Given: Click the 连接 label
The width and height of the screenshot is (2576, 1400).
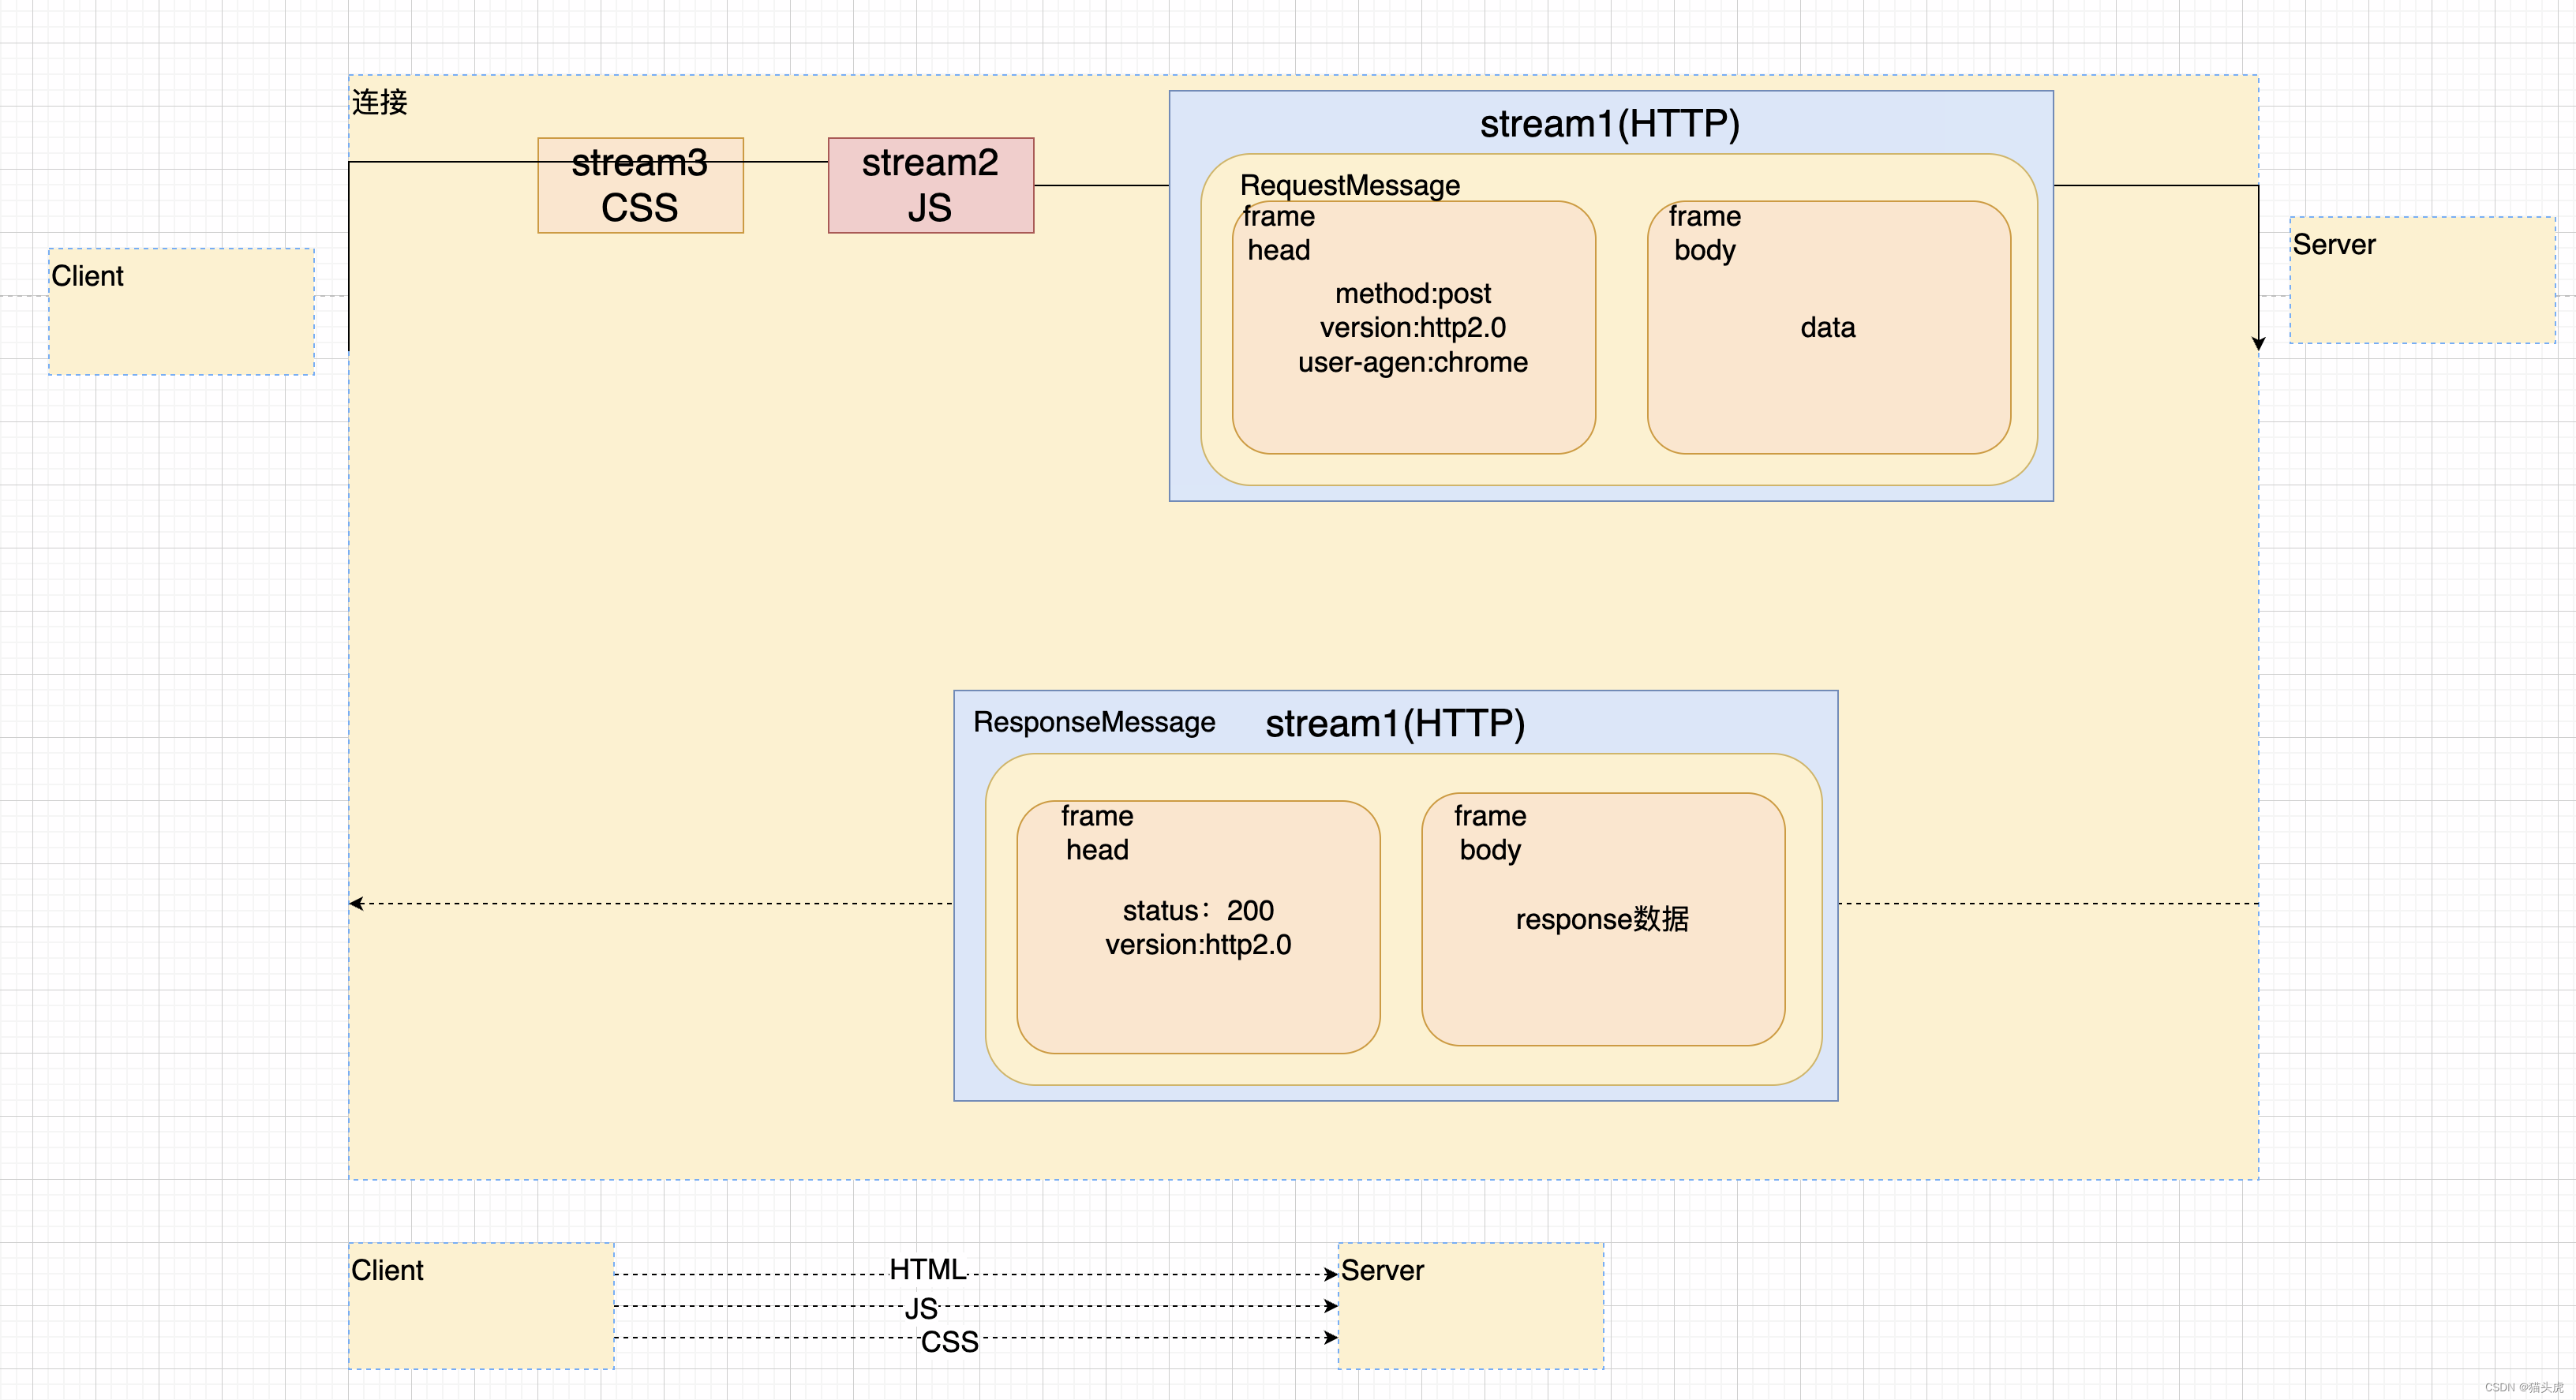Looking at the screenshot, I should point(380,102).
